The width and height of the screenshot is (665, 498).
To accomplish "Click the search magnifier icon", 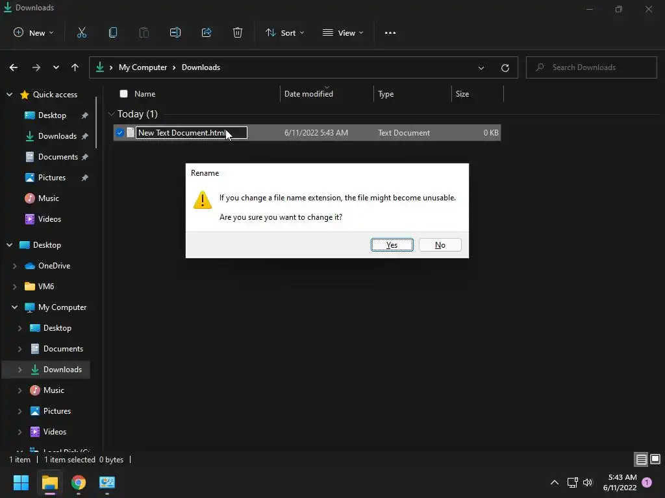I will [540, 67].
